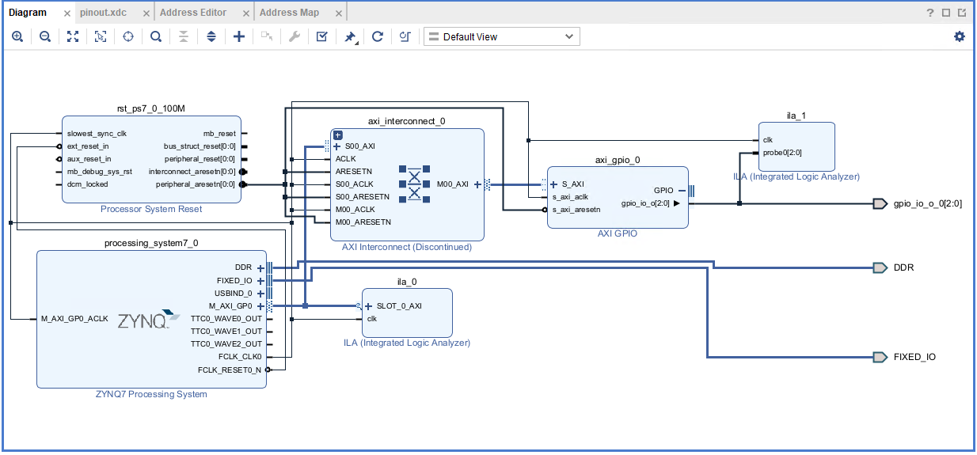This screenshot has height=455, width=977.
Task: Select the ext_reset_in pin
Action: point(88,146)
